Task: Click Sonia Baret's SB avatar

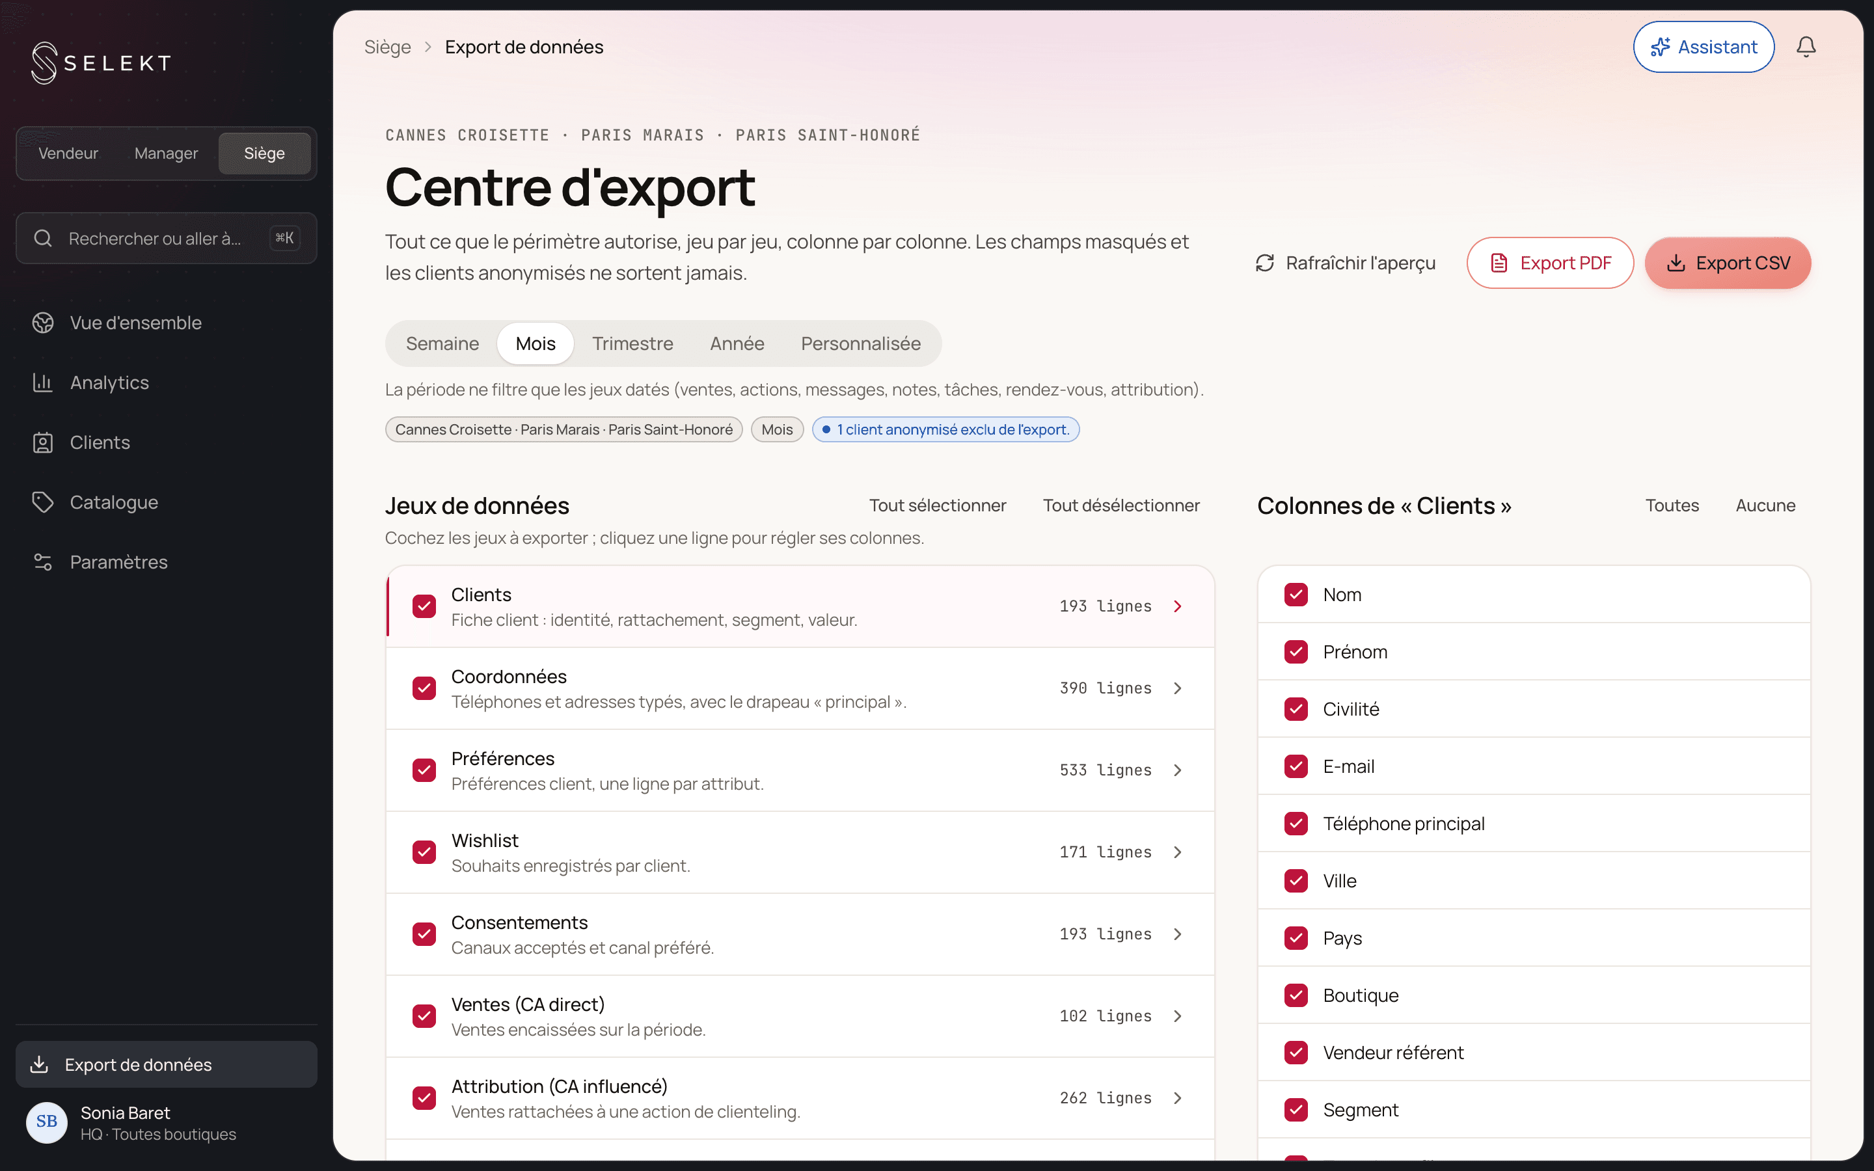Action: pos(46,1122)
